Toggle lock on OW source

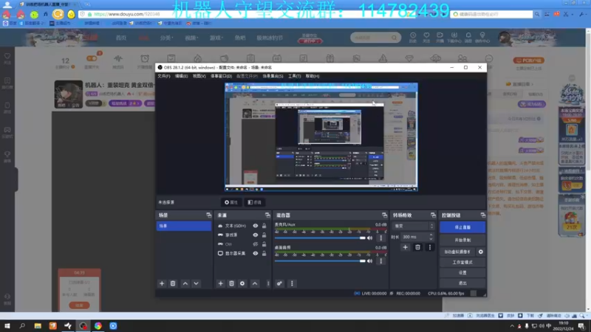pyautogui.click(x=264, y=244)
